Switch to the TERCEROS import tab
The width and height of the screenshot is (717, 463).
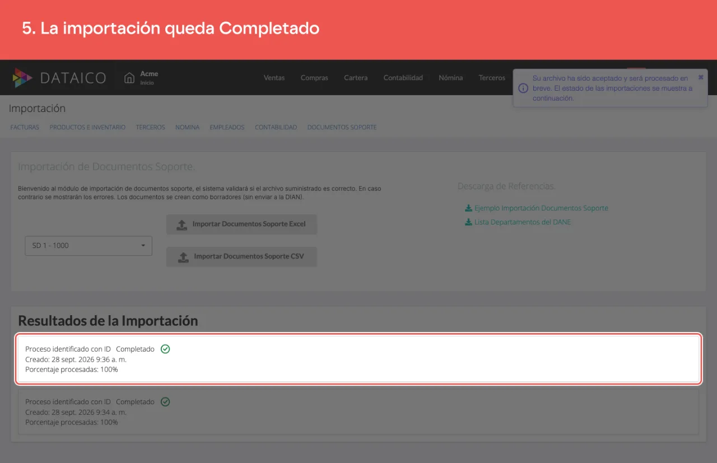click(x=150, y=128)
